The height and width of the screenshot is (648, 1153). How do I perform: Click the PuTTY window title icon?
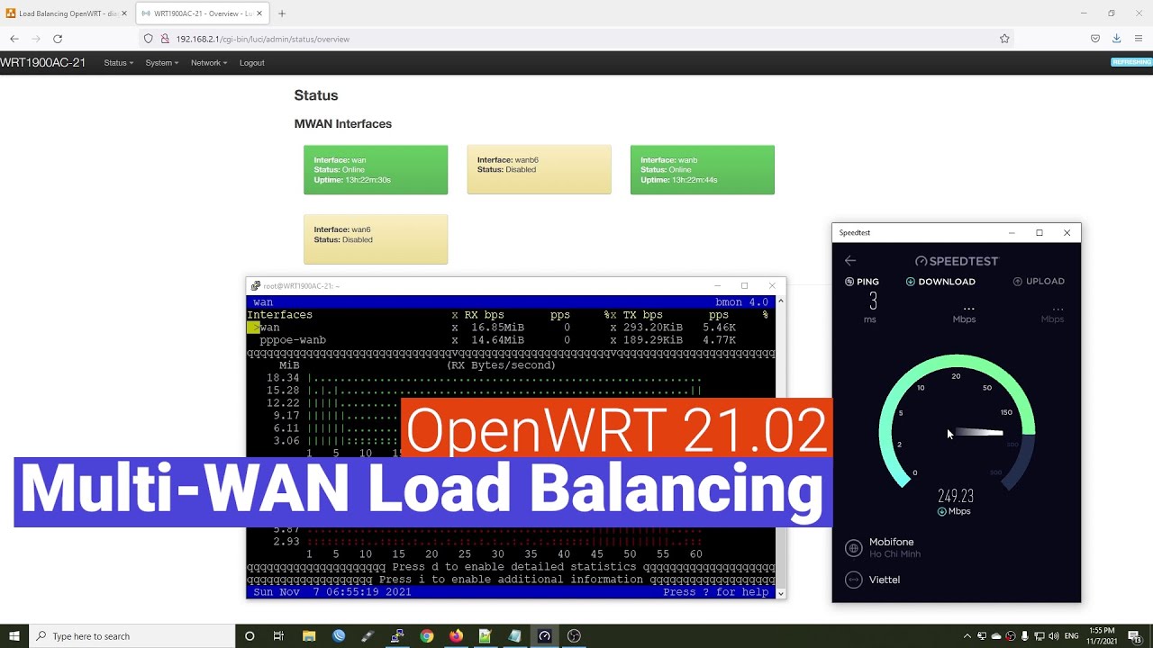pyautogui.click(x=256, y=286)
